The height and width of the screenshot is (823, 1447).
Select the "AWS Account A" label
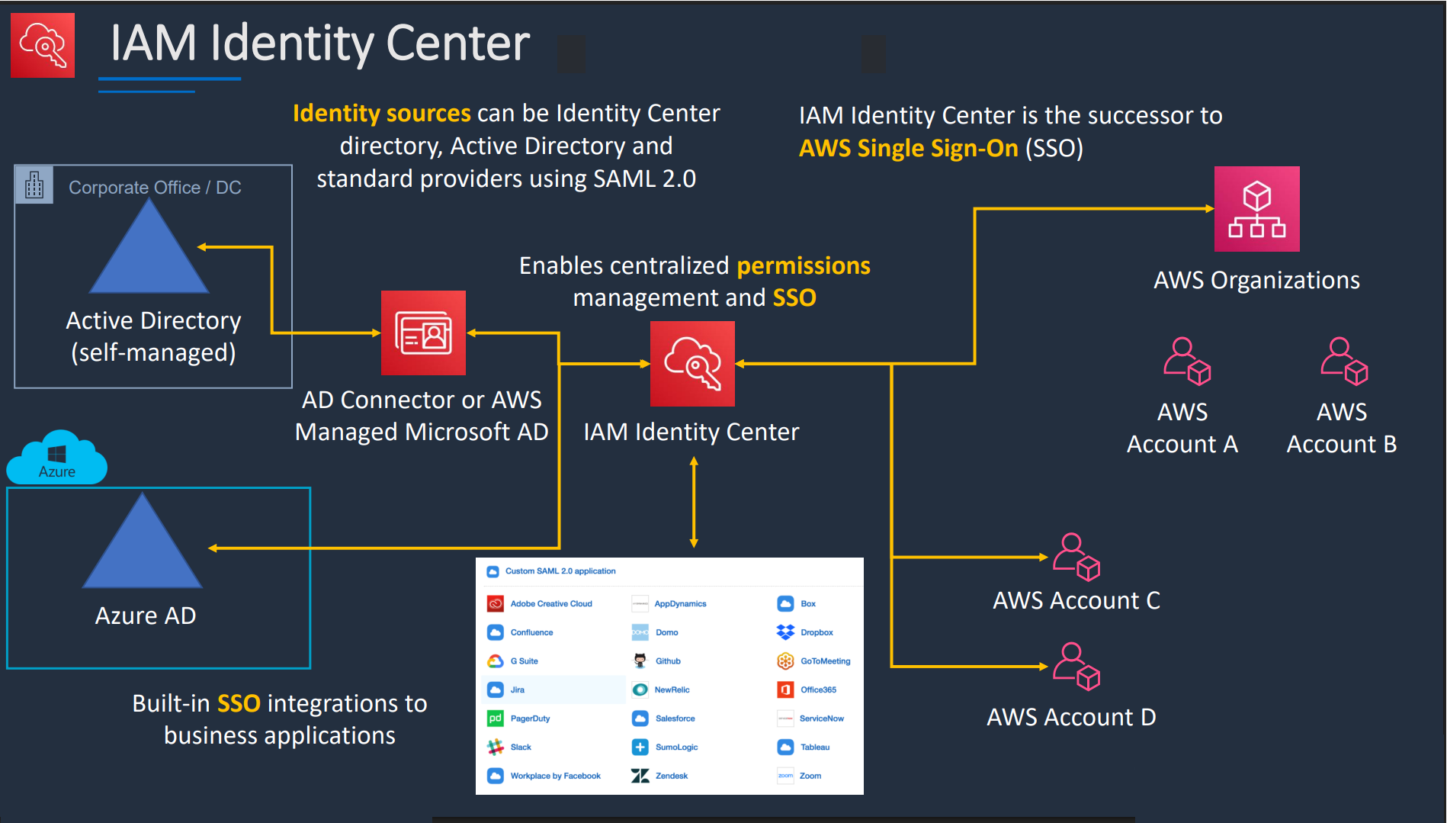coord(1182,428)
